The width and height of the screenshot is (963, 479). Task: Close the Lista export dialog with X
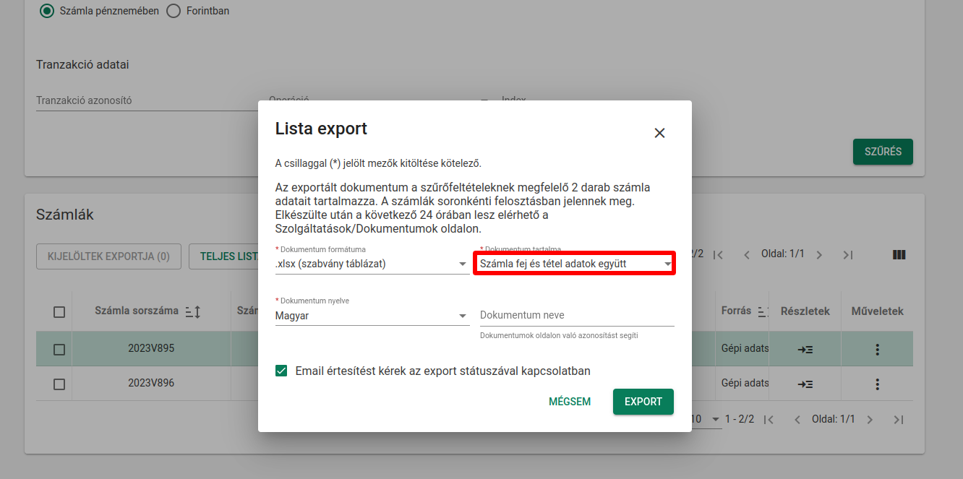point(659,133)
